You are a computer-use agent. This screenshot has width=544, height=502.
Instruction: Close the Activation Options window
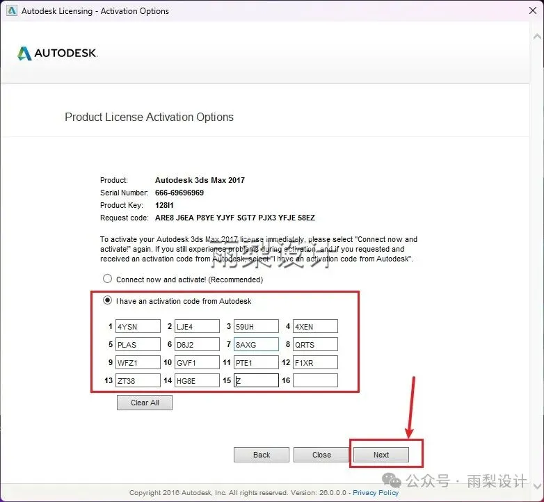(x=533, y=10)
